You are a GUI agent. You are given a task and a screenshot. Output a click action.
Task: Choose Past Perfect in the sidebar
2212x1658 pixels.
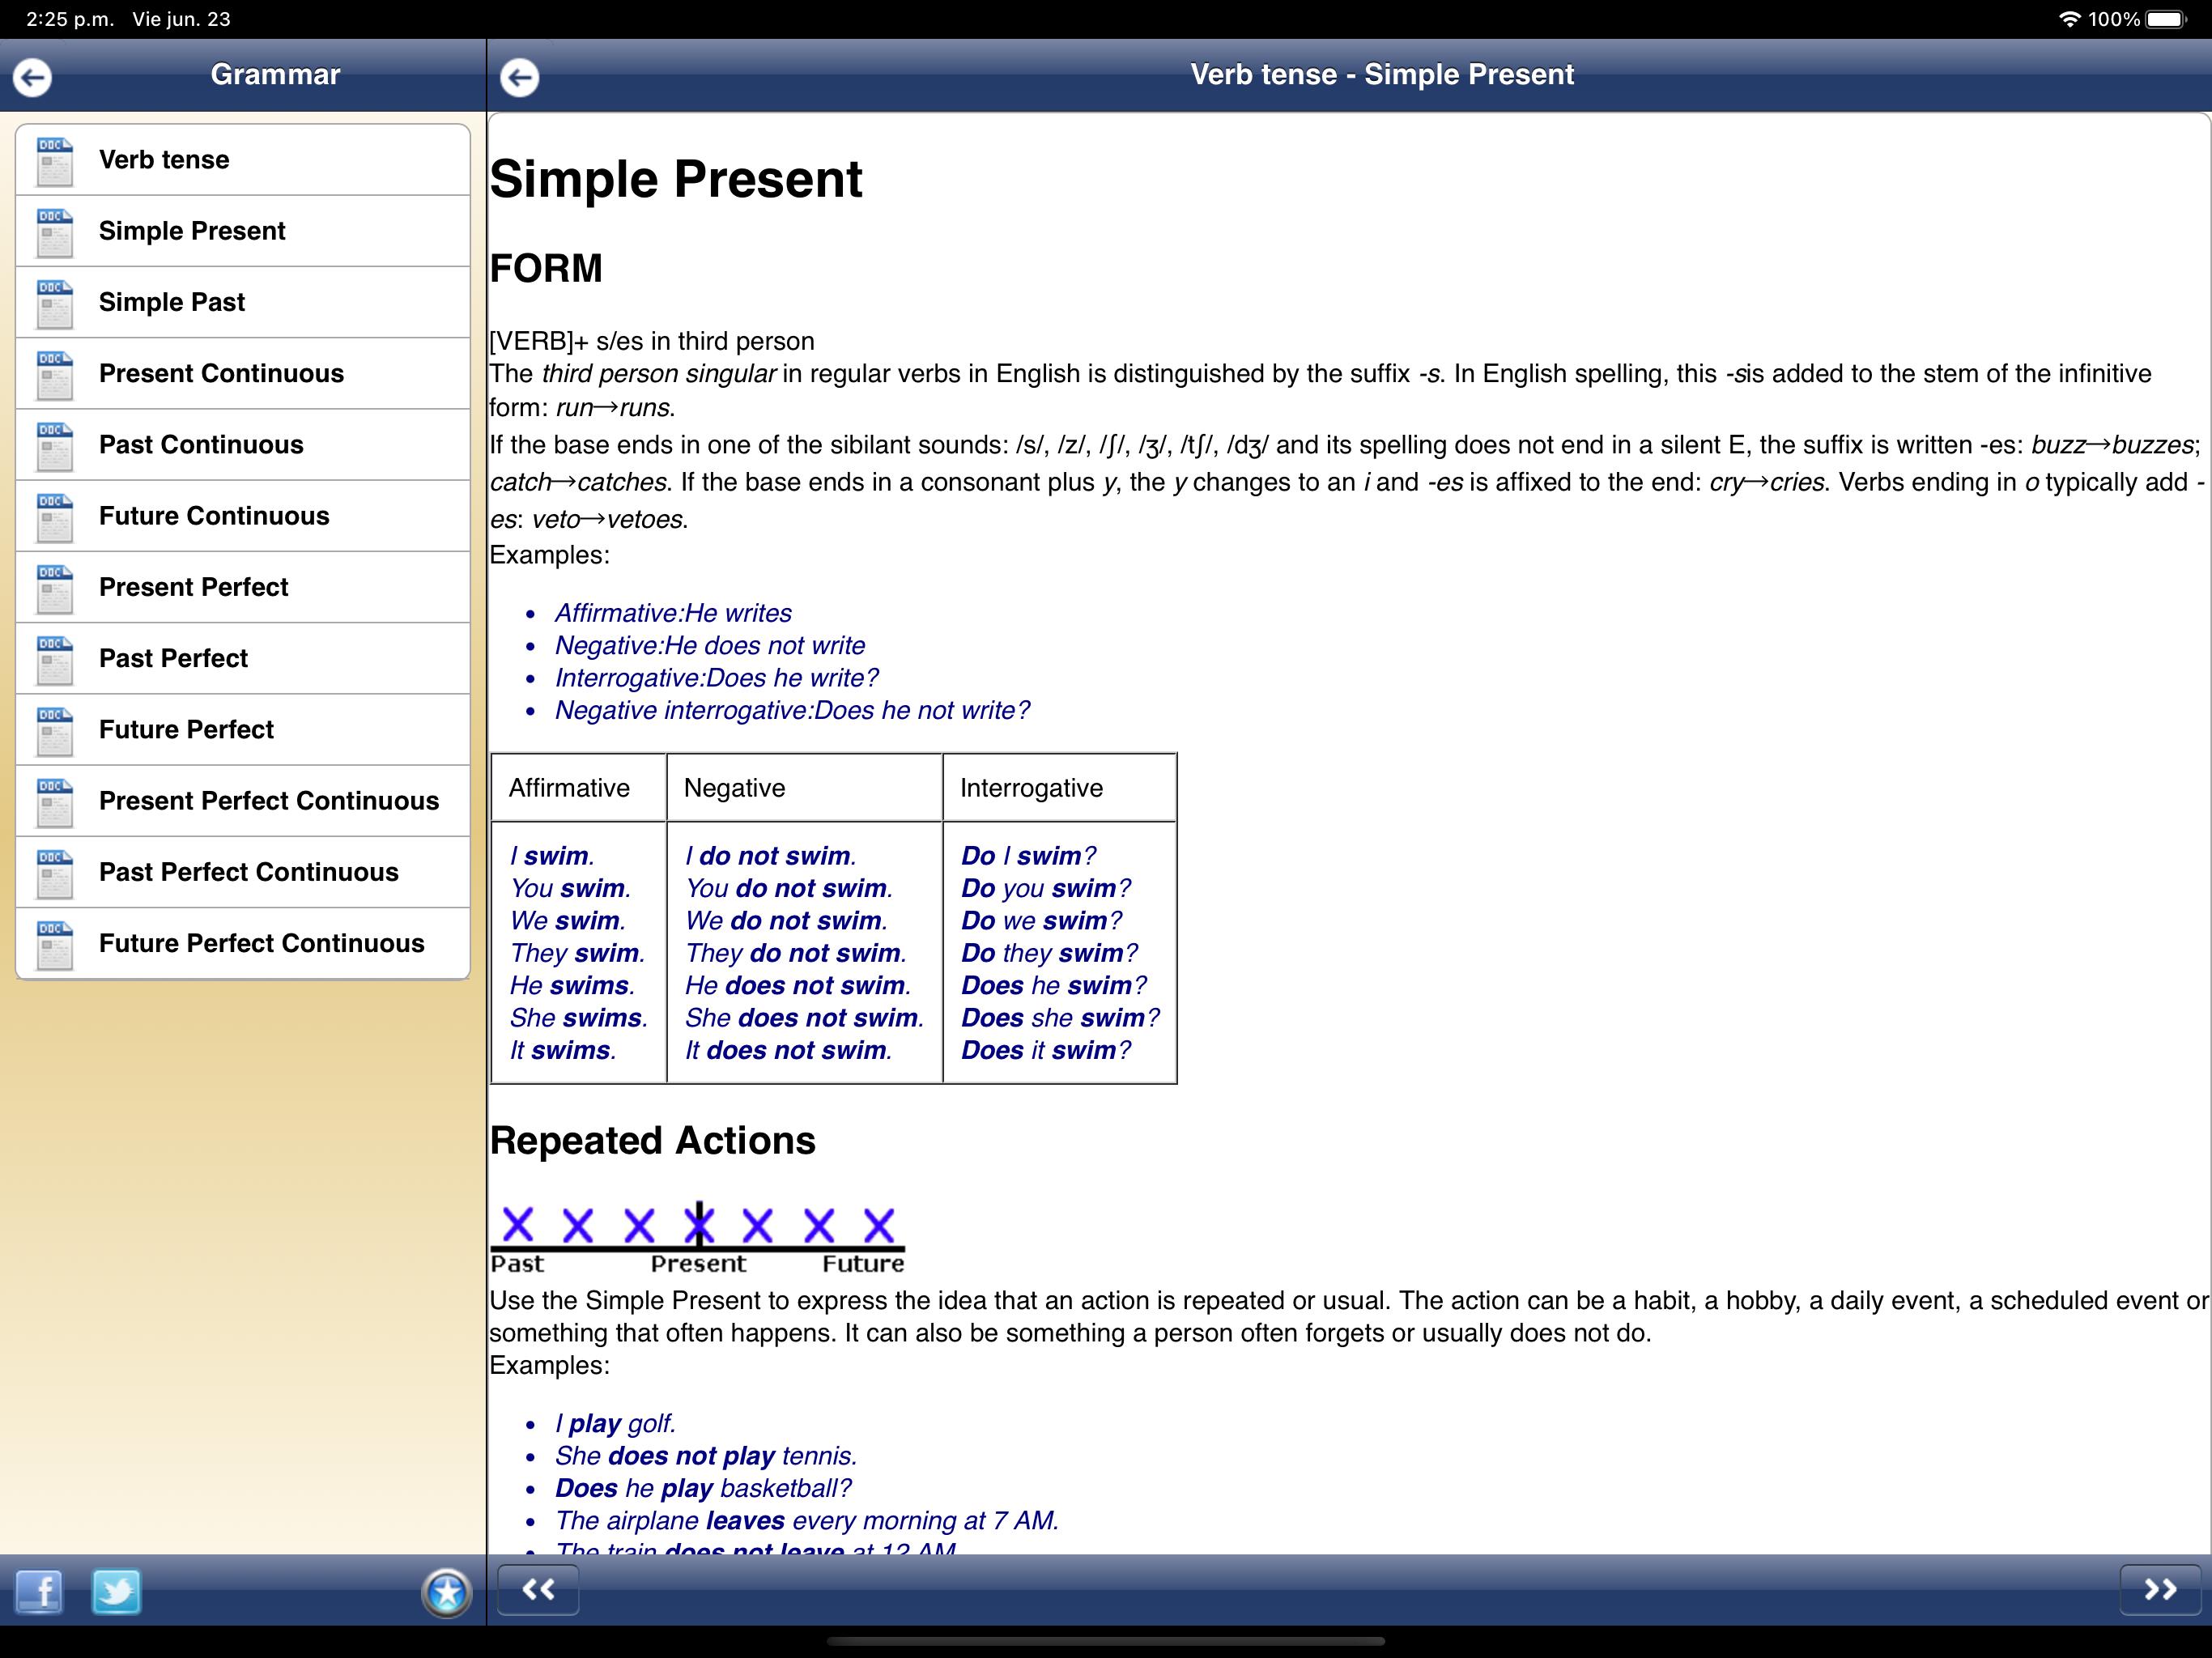(243, 658)
